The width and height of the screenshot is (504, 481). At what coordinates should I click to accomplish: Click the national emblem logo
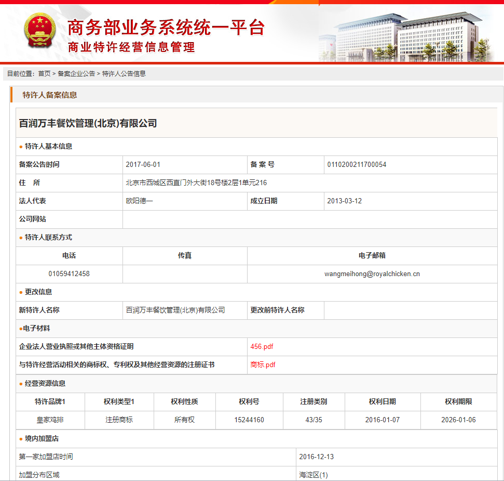[40, 31]
